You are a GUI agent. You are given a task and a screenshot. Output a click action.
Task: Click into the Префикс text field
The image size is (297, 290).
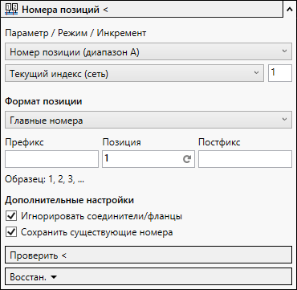pos(51,159)
